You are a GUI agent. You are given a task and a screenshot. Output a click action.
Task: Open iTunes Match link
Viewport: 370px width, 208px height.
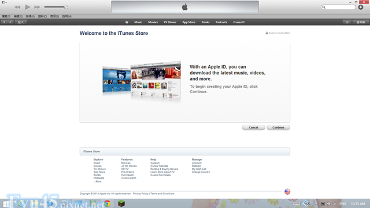128,178
